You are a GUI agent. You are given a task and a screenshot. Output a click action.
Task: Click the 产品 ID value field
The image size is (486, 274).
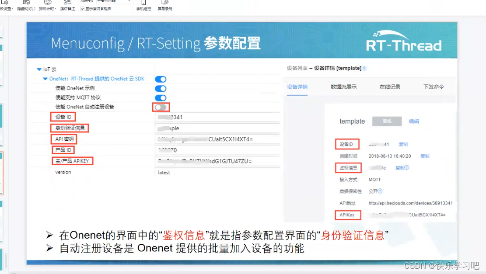click(217, 150)
